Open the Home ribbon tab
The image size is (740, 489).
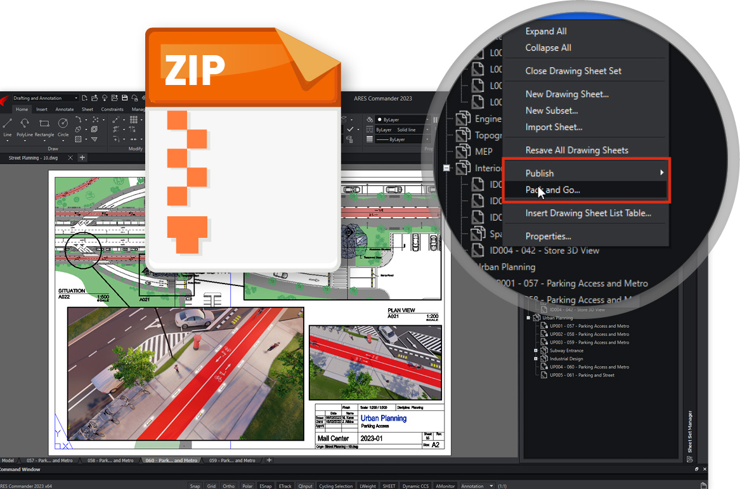tap(22, 109)
